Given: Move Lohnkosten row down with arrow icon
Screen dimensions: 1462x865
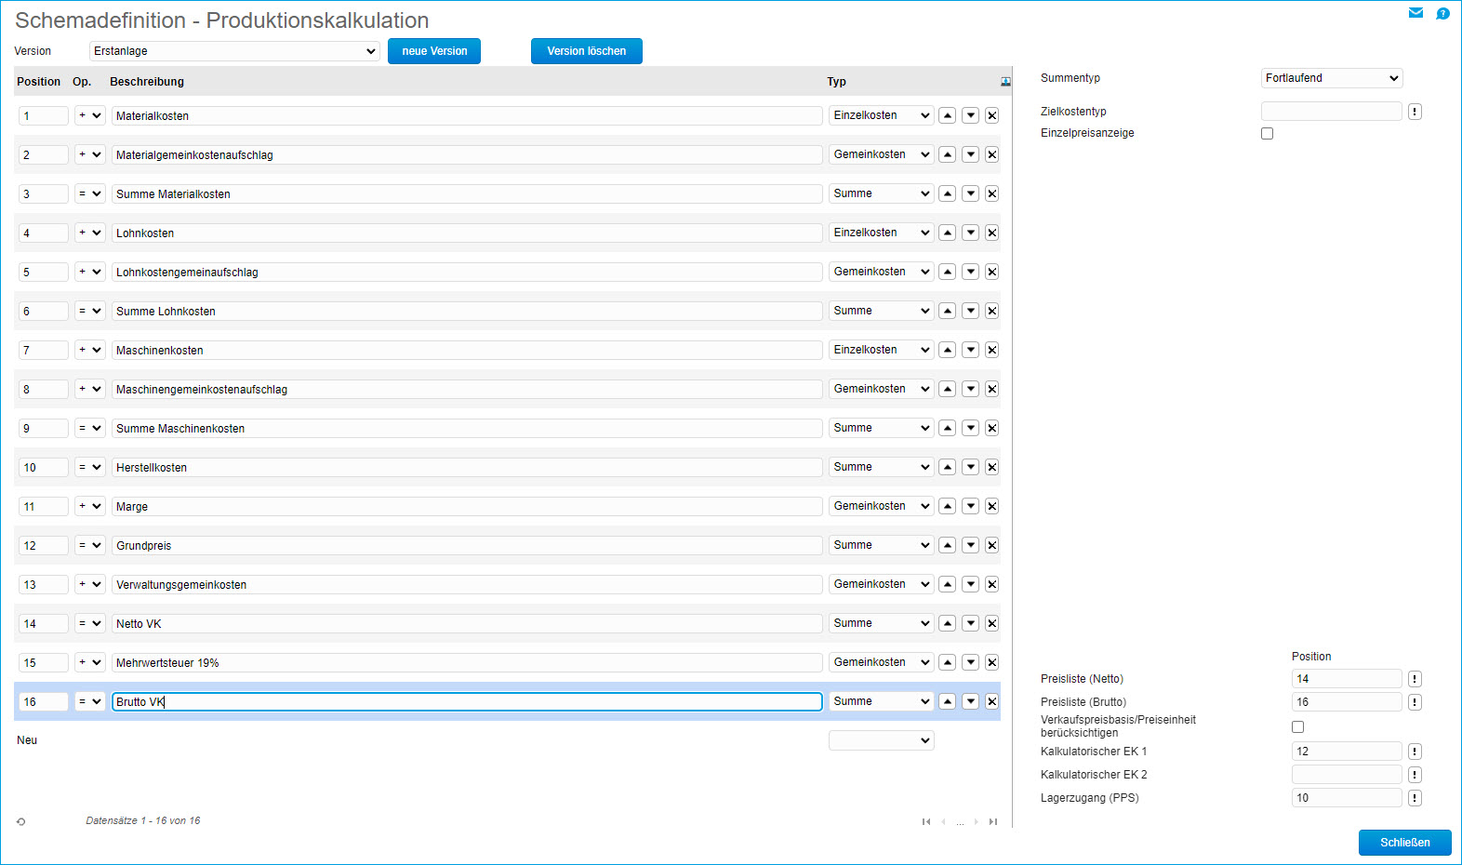Looking at the screenshot, I should (x=970, y=233).
